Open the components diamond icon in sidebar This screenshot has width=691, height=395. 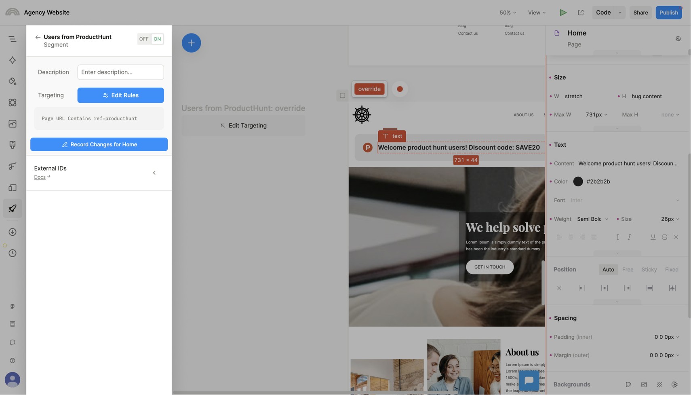click(x=13, y=60)
